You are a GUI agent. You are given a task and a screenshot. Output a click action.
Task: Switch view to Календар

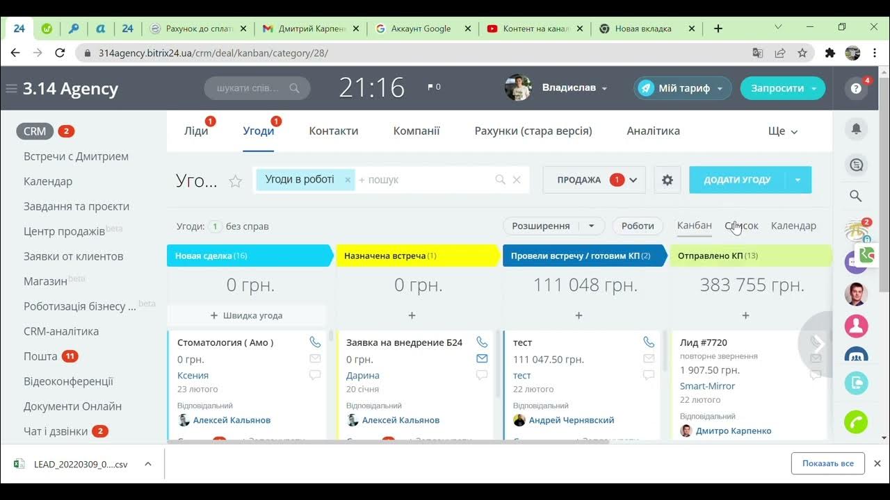[794, 226]
